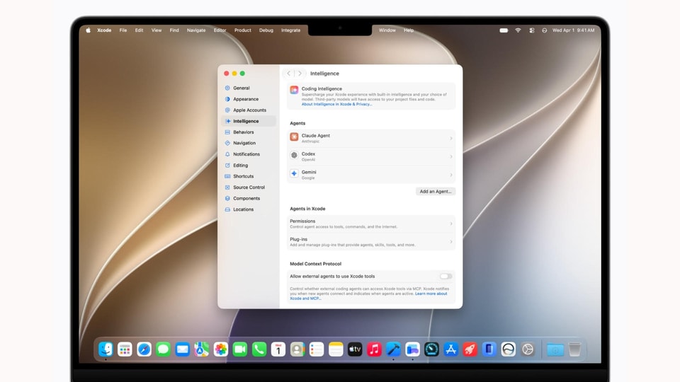Open Plug-ins via its chevron

[451, 242]
